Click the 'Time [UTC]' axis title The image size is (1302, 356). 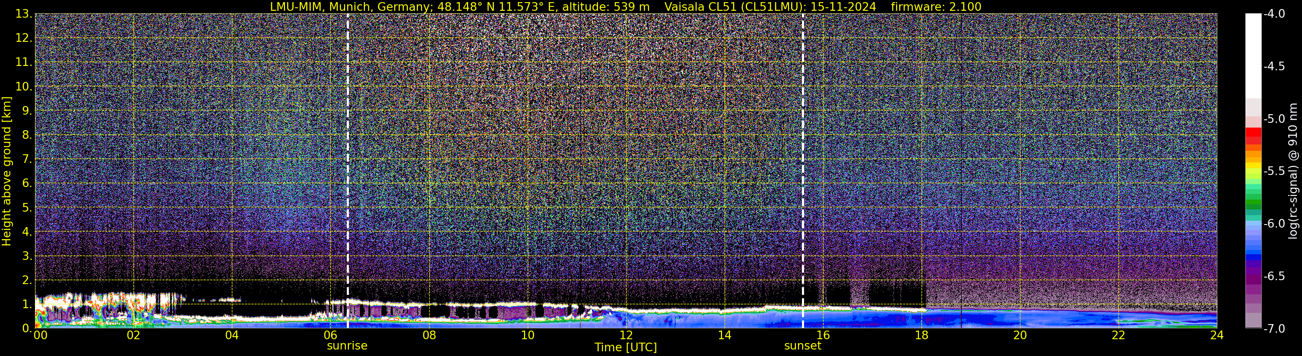(626, 347)
